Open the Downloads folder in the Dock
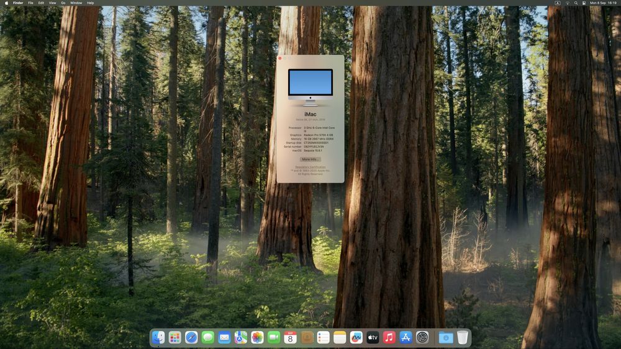Image resolution: width=621 pixels, height=349 pixels. (x=445, y=337)
